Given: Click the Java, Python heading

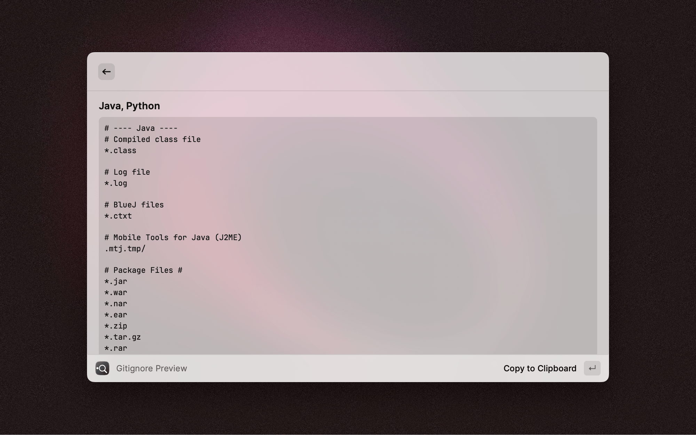Looking at the screenshot, I should click(x=129, y=106).
